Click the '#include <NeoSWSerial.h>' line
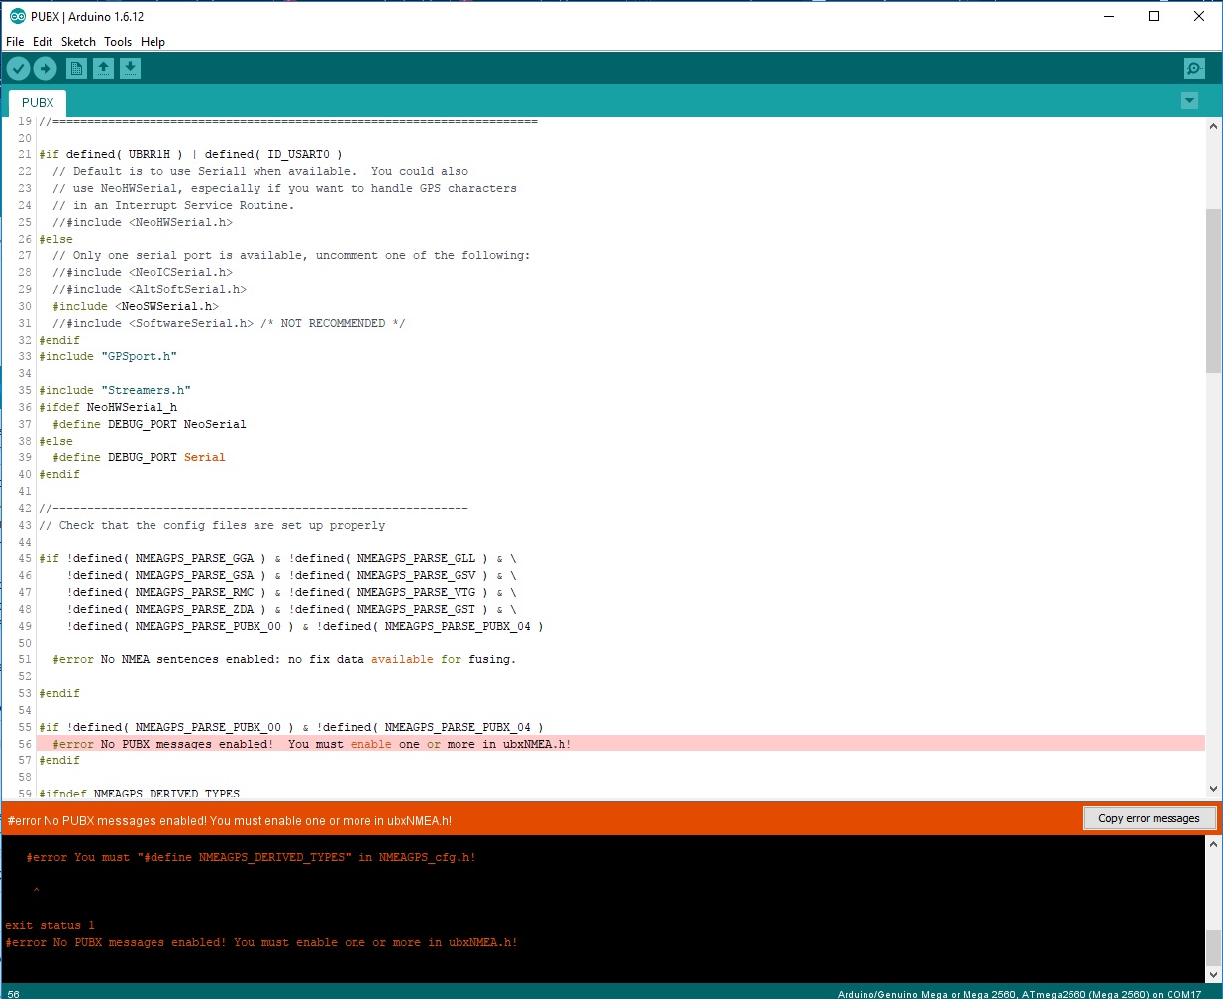This screenshot has height=999, width=1223. pos(136,306)
